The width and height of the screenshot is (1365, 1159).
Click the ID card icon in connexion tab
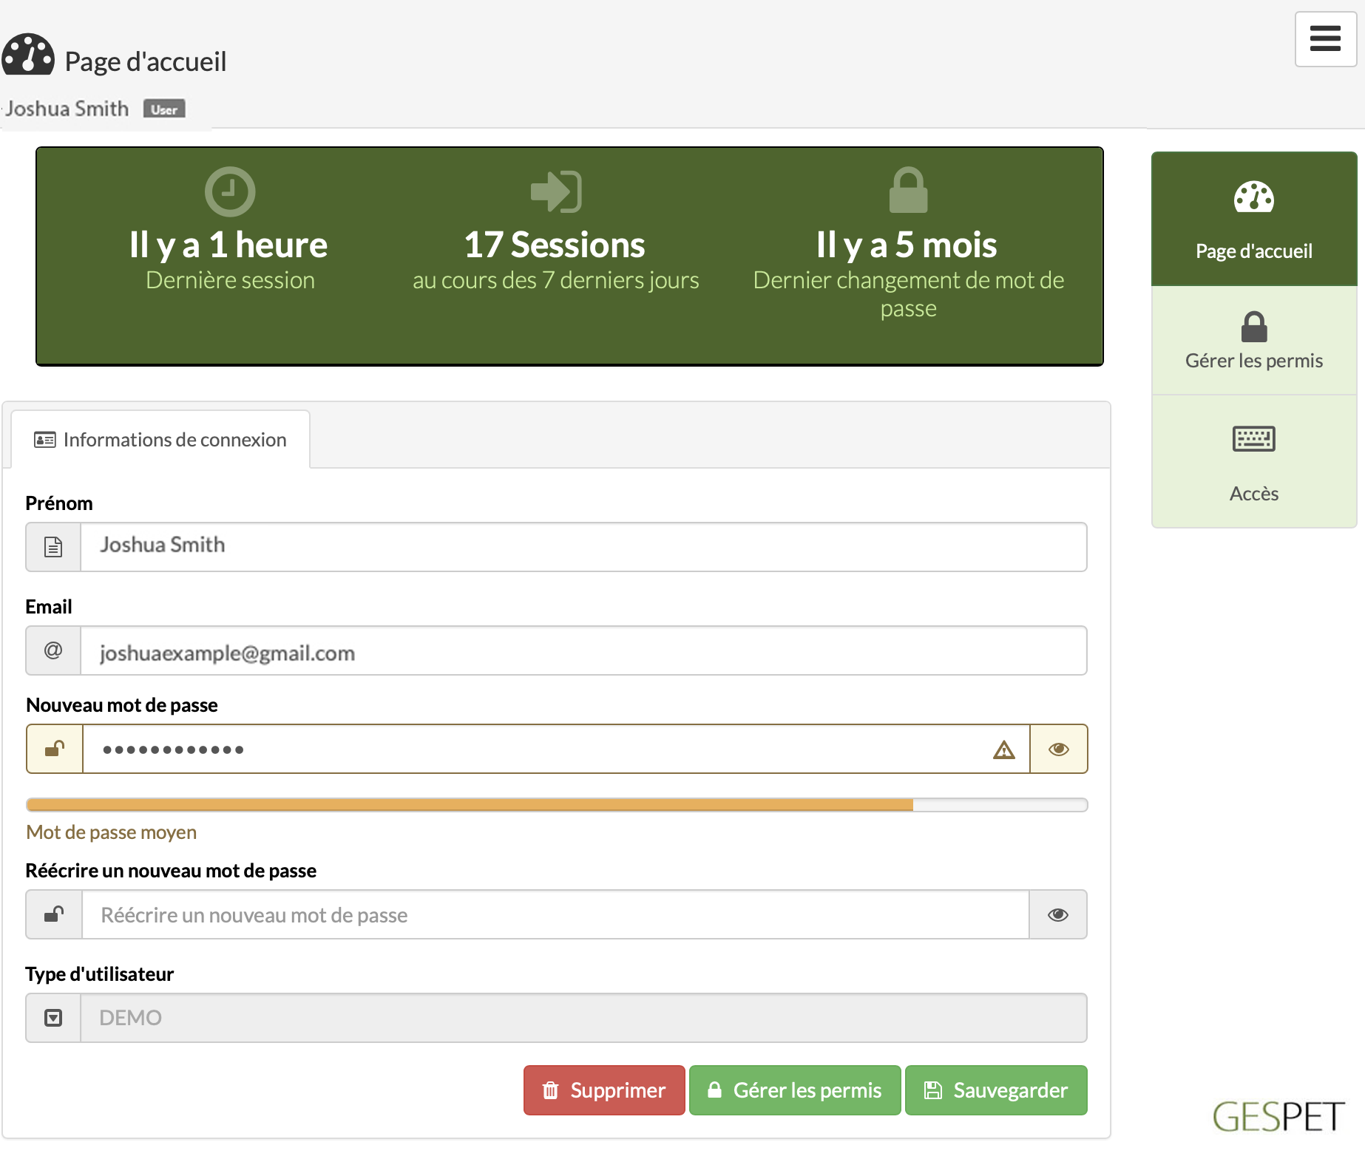[x=45, y=440]
